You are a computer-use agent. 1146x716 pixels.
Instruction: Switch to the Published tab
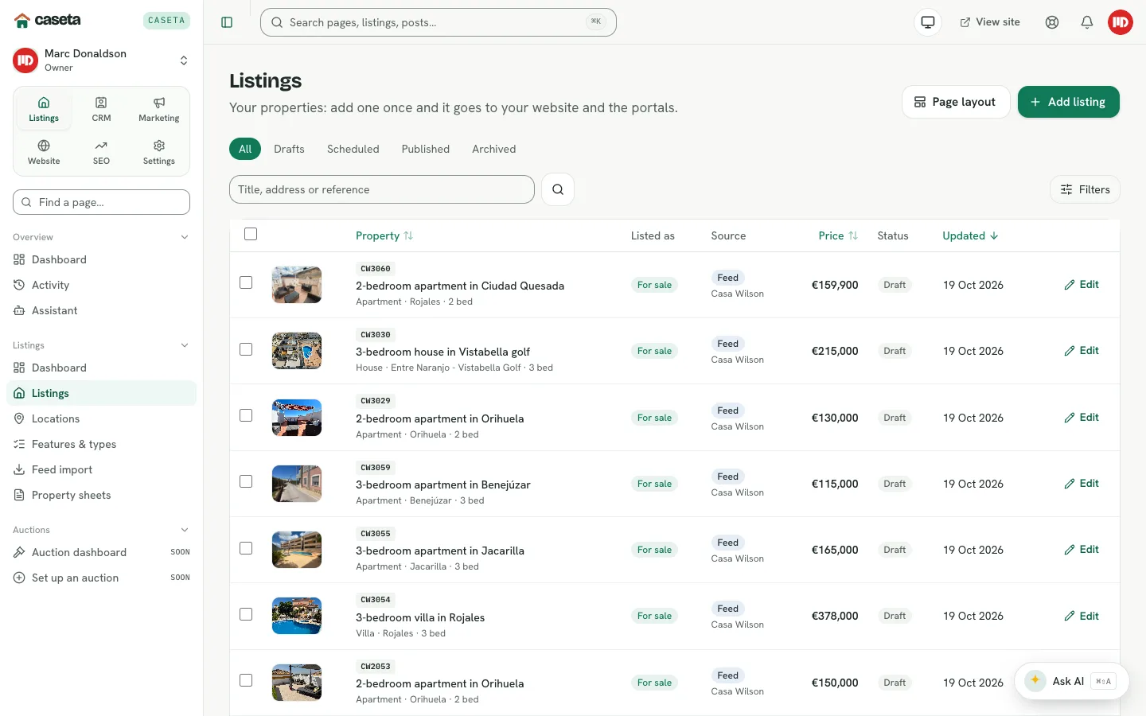426,149
